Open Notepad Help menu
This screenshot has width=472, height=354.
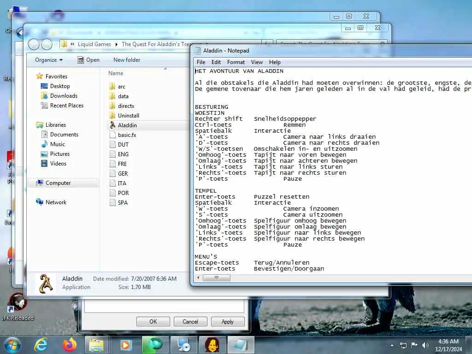pos(275,62)
